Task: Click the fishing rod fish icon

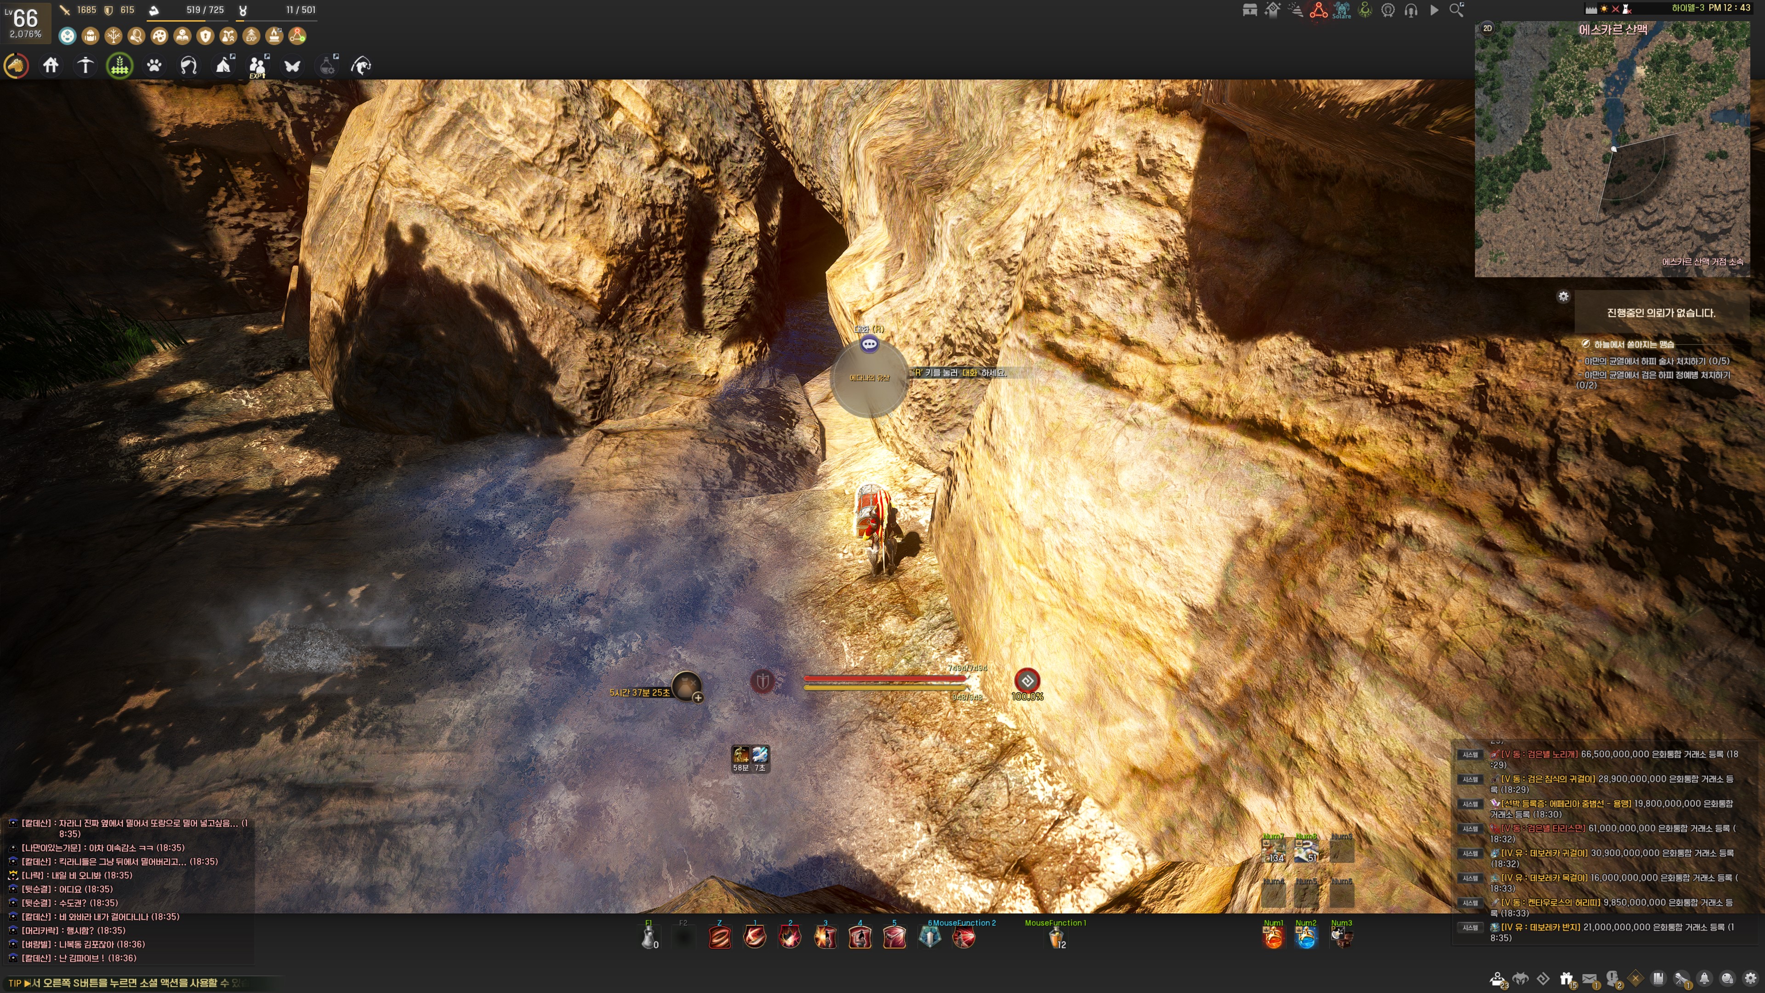Action: pos(361,66)
